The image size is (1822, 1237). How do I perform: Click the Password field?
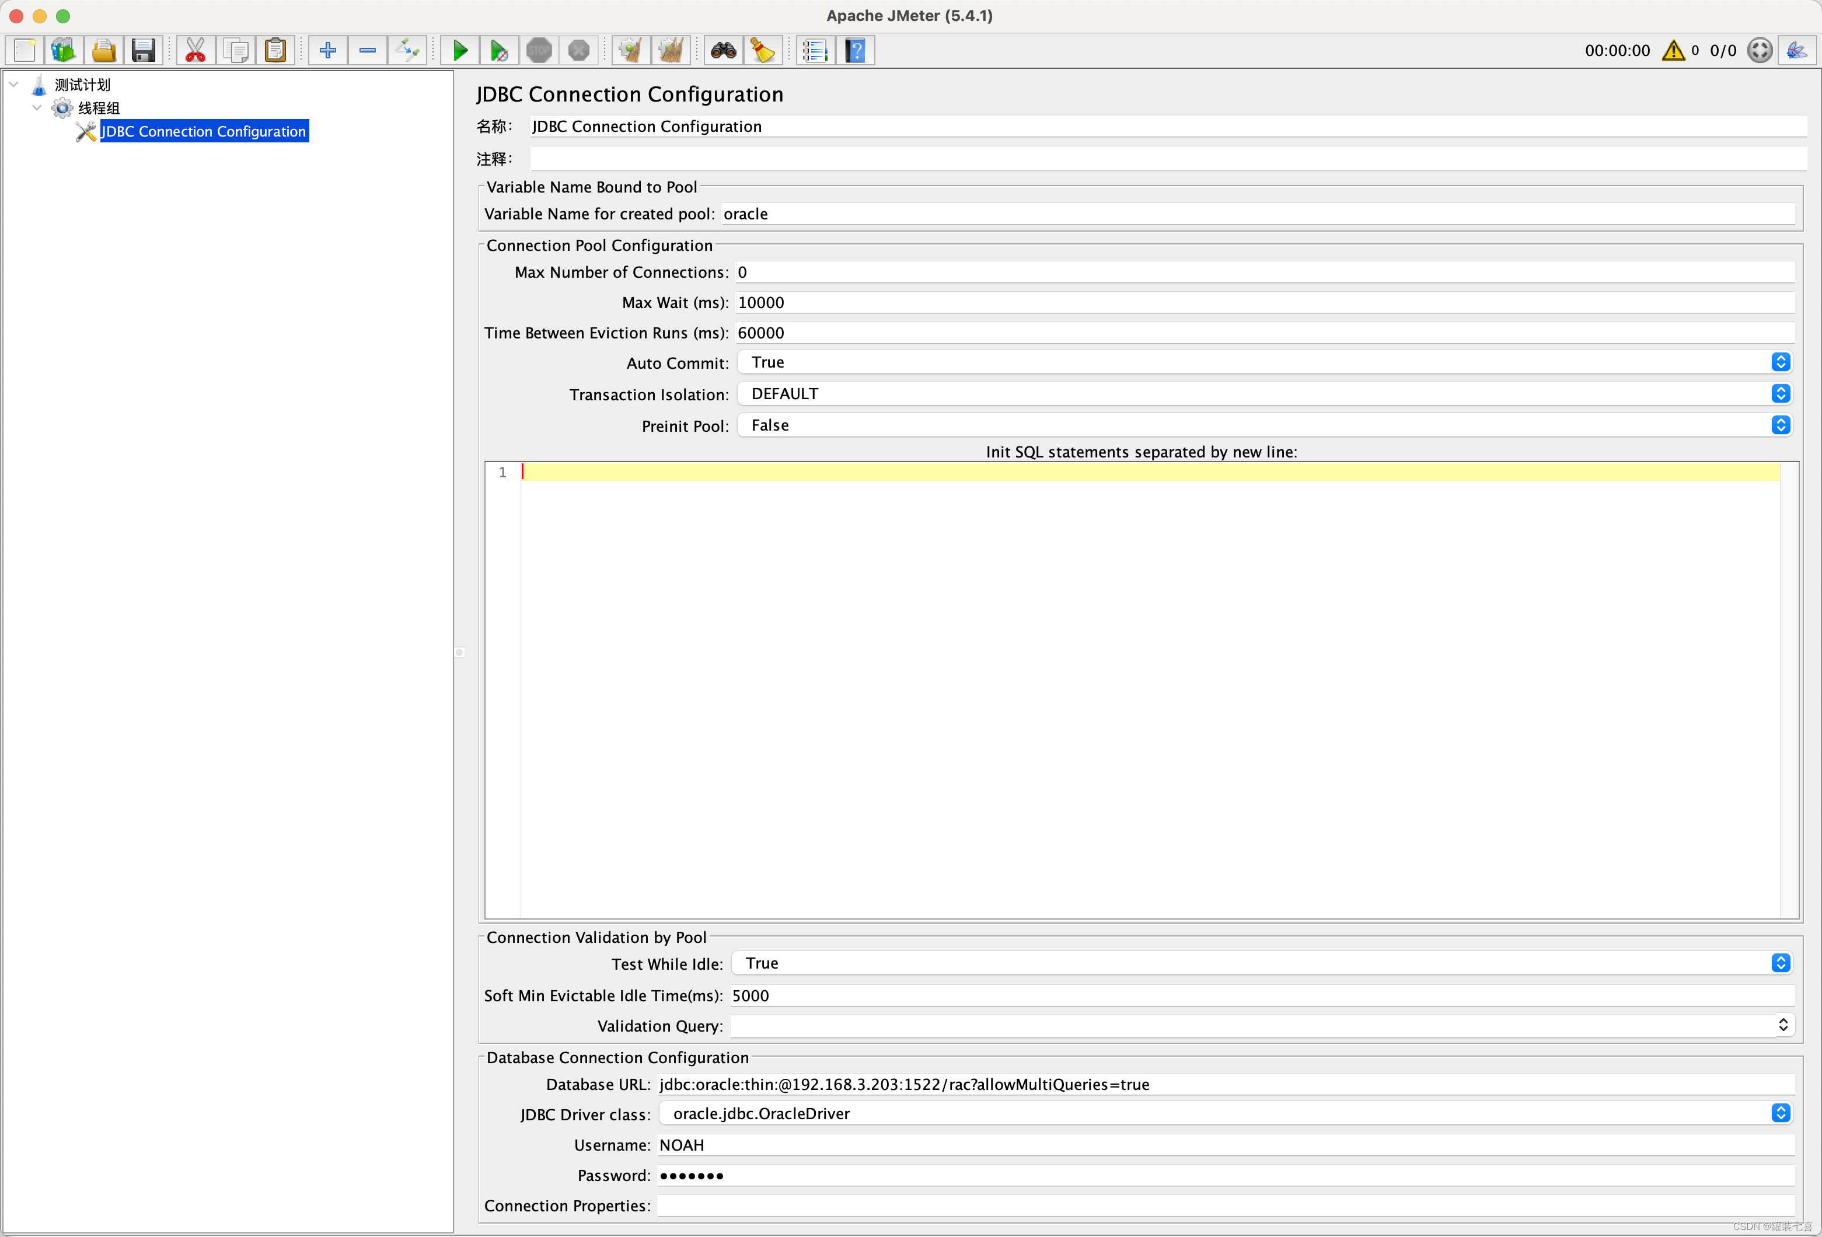click(x=1226, y=1176)
